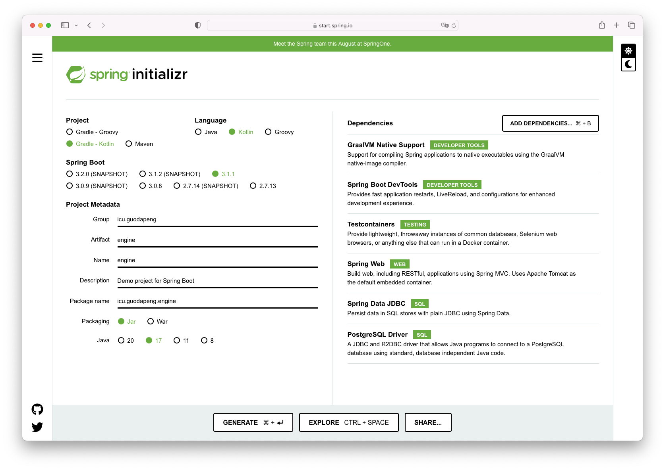The height and width of the screenshot is (470, 665).
Task: Click the Explore button
Action: point(349,422)
